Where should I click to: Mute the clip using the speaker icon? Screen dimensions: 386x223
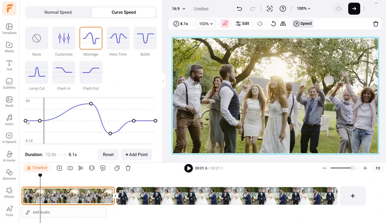(x=260, y=24)
